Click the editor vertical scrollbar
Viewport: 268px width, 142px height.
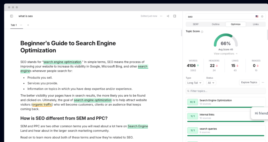click(182, 33)
